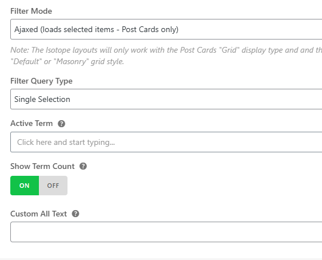Click the Filter Query Type label
This screenshot has width=322, height=260.
point(42,81)
